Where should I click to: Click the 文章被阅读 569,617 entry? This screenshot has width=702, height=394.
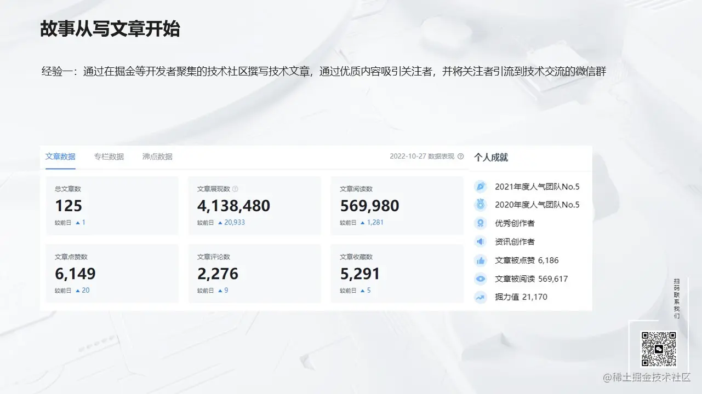tap(531, 279)
